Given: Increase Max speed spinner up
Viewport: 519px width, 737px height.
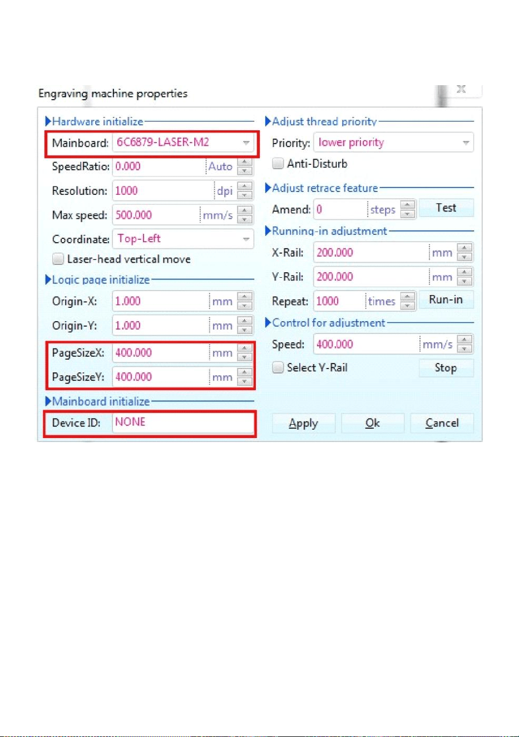Looking at the screenshot, I should pyautogui.click(x=245, y=210).
